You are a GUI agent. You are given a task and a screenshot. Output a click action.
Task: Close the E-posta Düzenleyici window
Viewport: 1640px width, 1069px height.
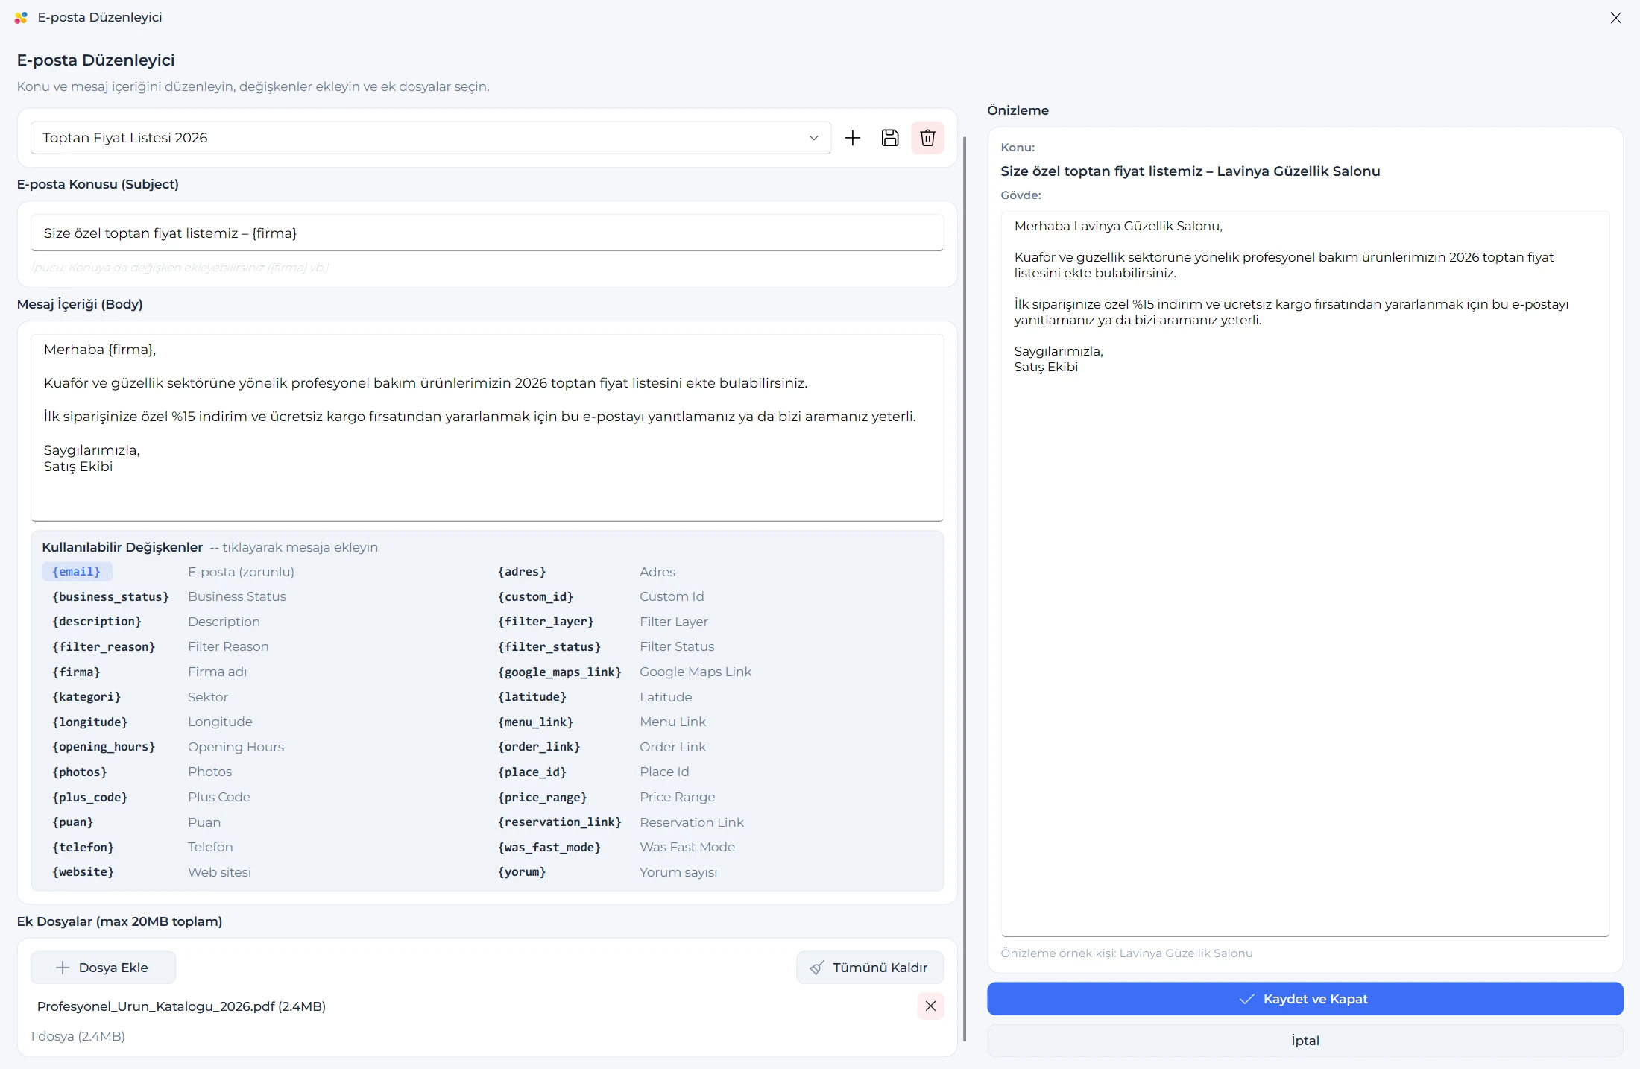point(1615,17)
